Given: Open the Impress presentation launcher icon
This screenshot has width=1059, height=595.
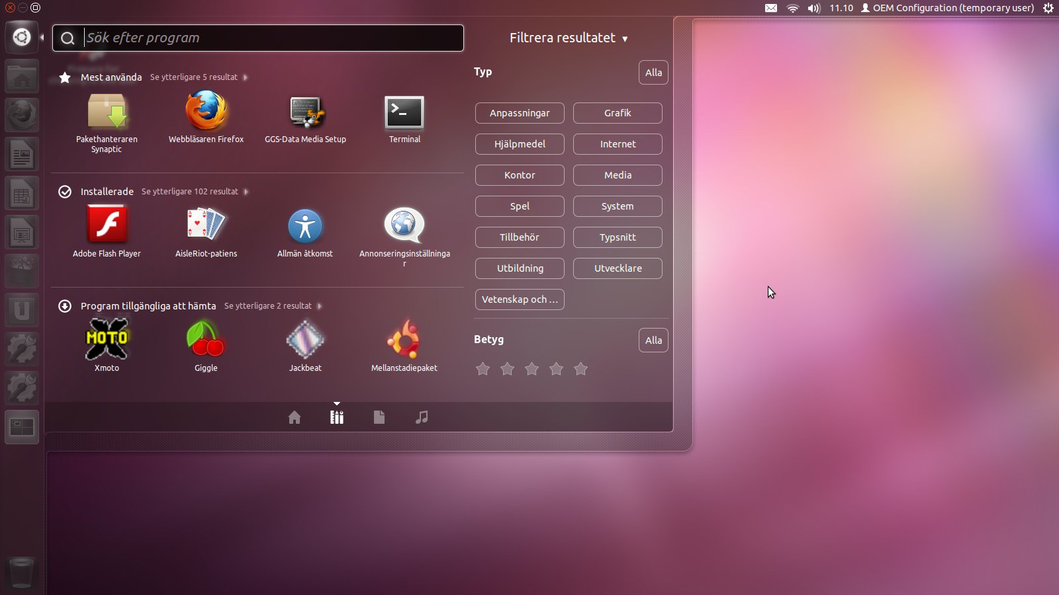Looking at the screenshot, I should coord(22,233).
